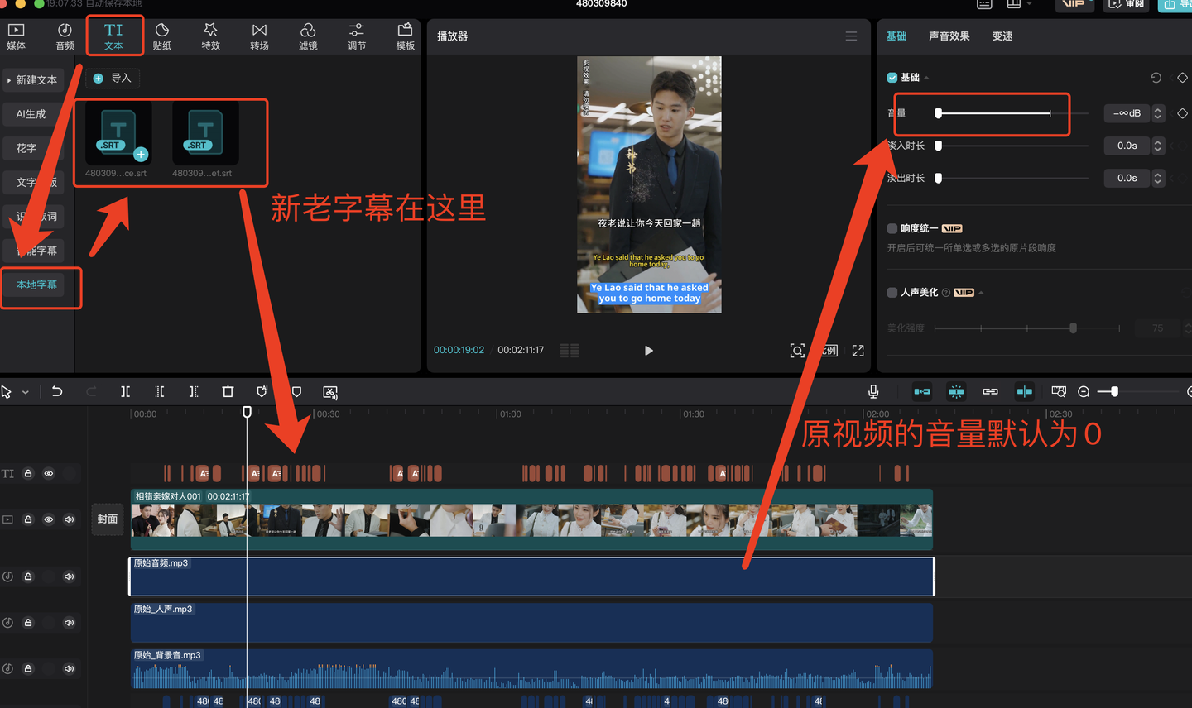
Task: Click the fade-out duration input field
Action: (x=1127, y=178)
